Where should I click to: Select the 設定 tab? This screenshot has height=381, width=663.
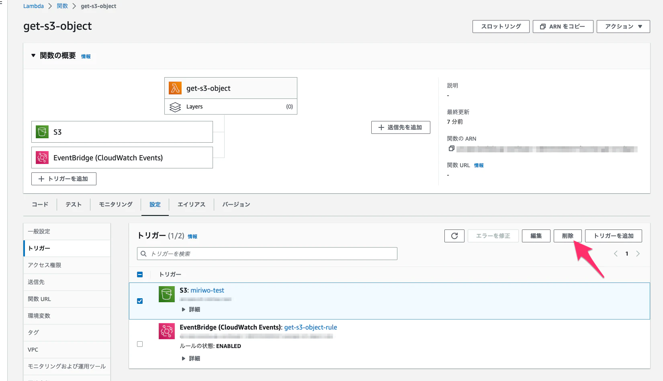[155, 205]
